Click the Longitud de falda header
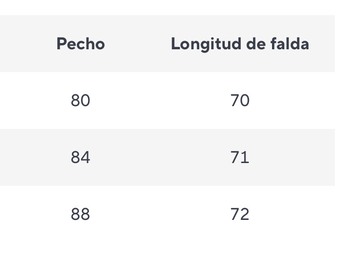Image resolution: width=352 pixels, height=255 pixels. (x=240, y=44)
